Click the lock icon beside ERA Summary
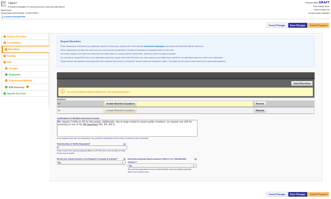The image size is (331, 199). 27,87
